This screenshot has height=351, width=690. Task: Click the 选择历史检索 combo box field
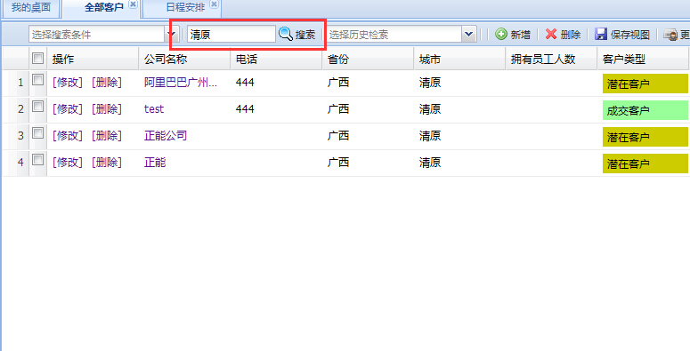click(394, 35)
